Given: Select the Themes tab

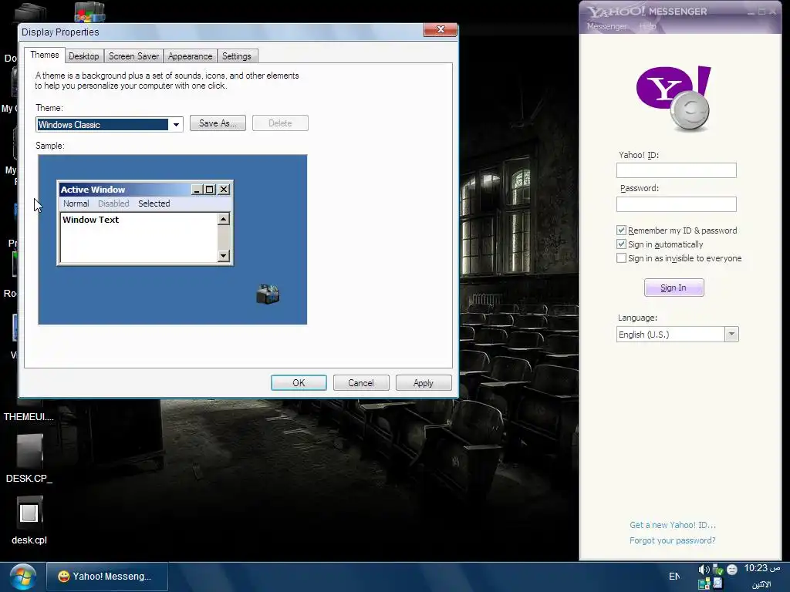Looking at the screenshot, I should pyautogui.click(x=44, y=55).
